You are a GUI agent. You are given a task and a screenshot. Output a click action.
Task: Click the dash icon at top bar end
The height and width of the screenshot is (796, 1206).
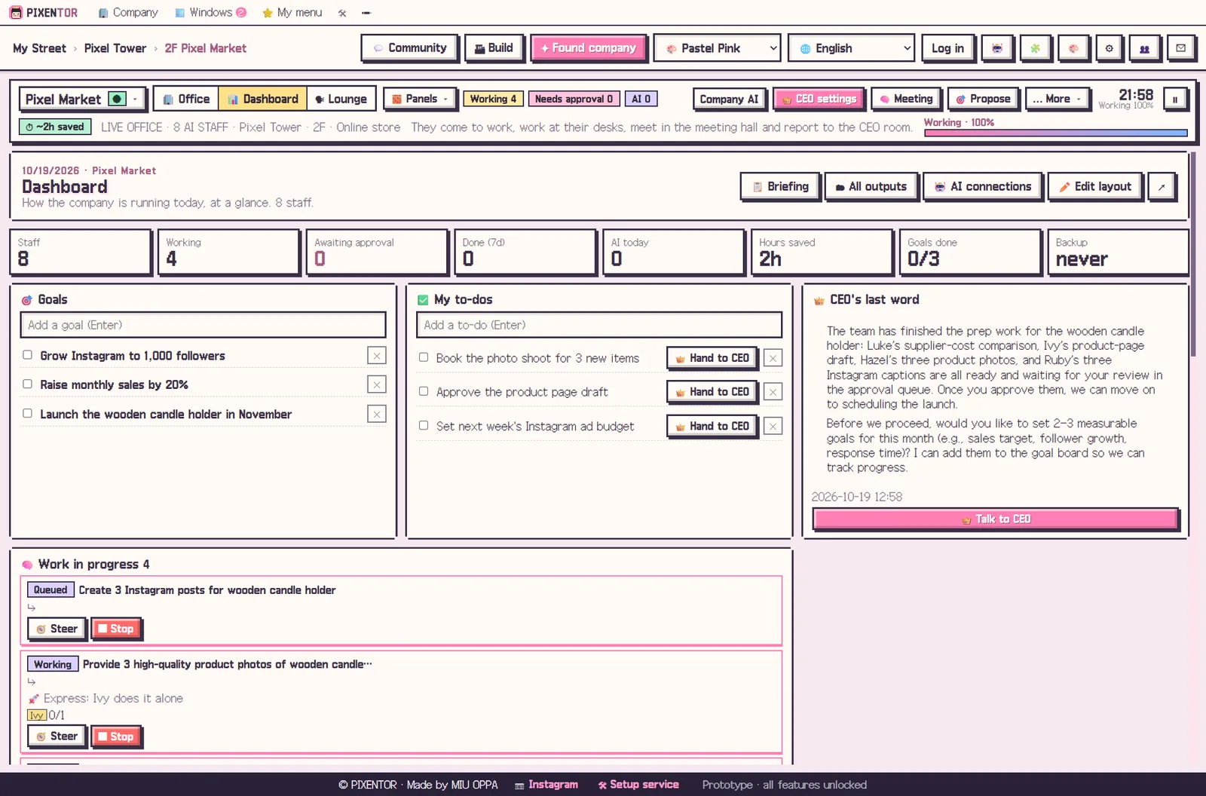(366, 13)
